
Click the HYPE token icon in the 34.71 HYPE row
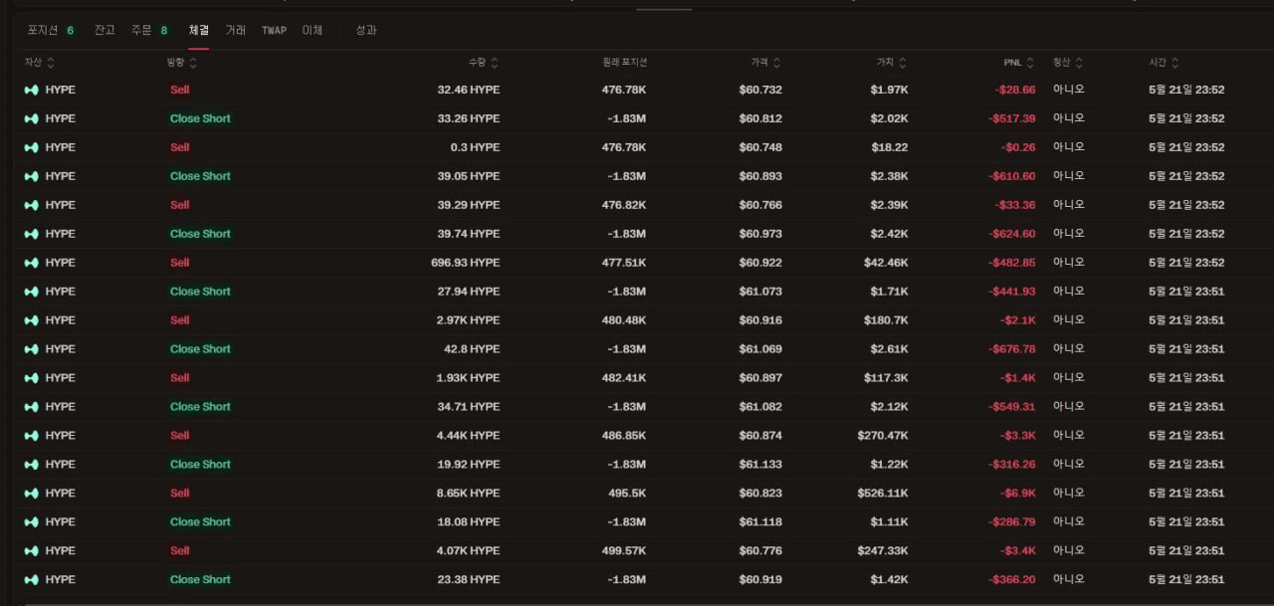tap(32, 407)
